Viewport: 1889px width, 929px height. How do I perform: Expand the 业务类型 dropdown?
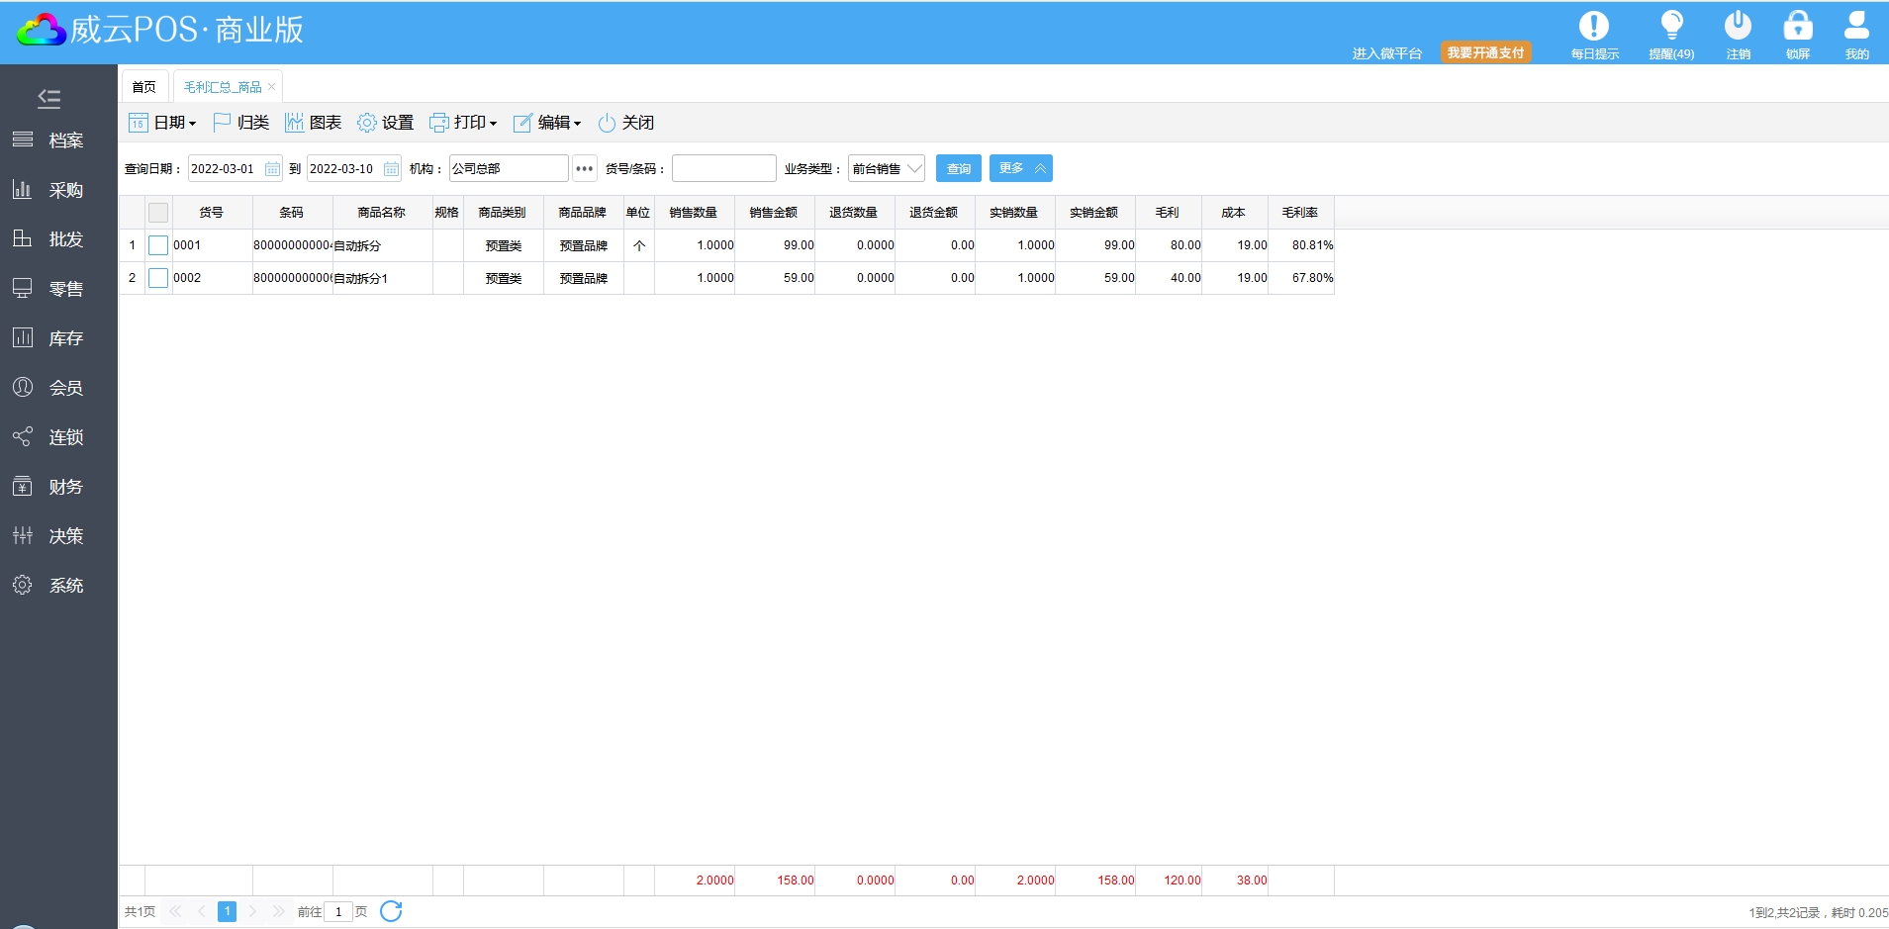click(886, 169)
